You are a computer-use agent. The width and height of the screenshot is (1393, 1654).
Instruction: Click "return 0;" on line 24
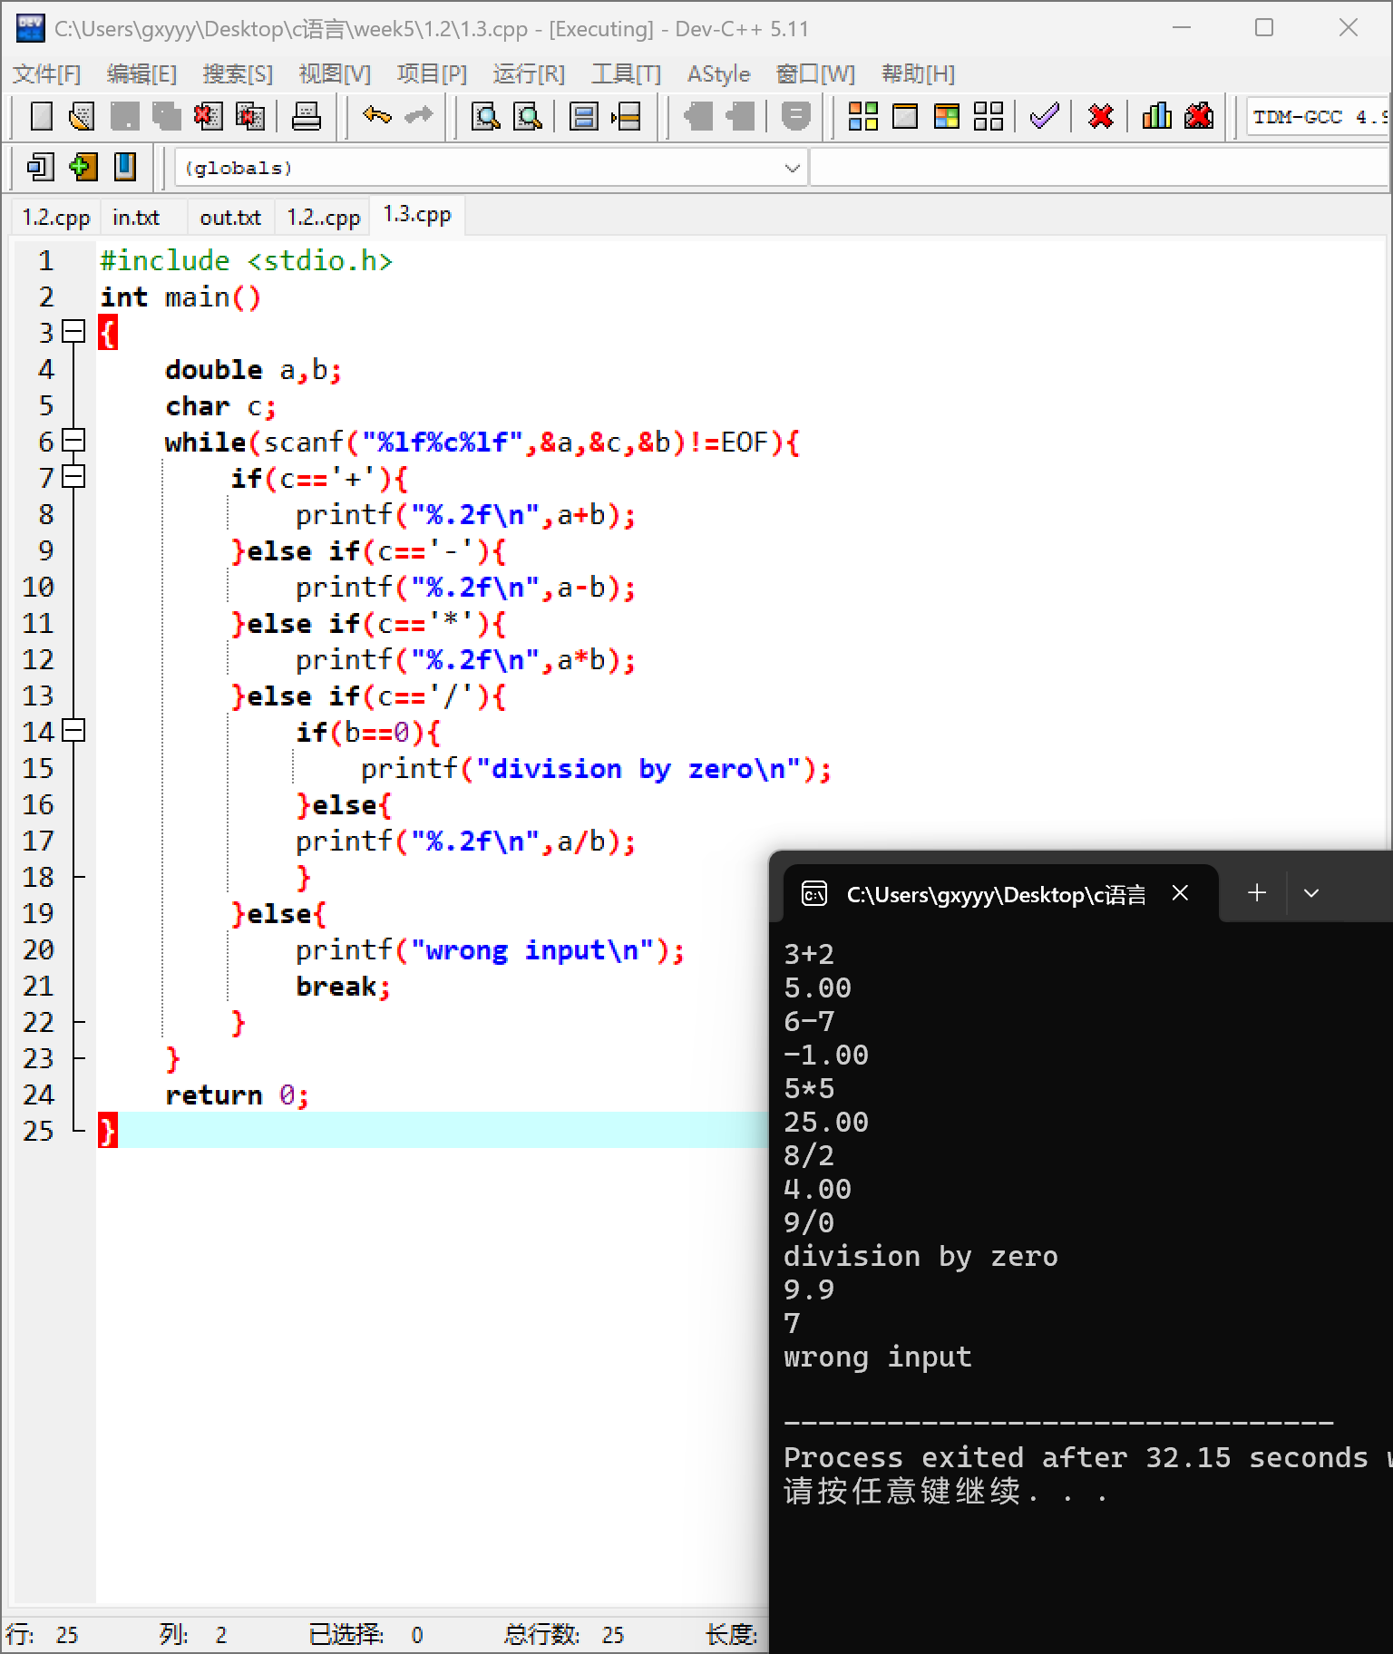[x=237, y=1095]
